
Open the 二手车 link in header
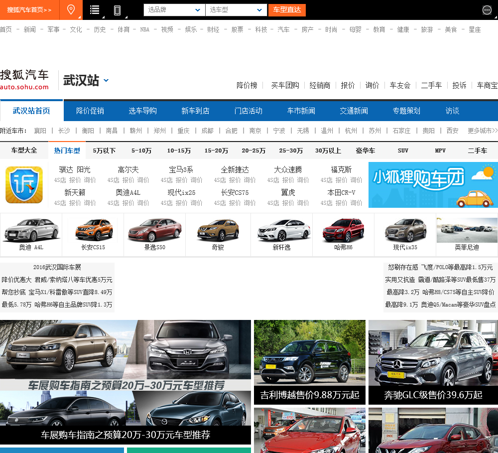pyautogui.click(x=431, y=85)
